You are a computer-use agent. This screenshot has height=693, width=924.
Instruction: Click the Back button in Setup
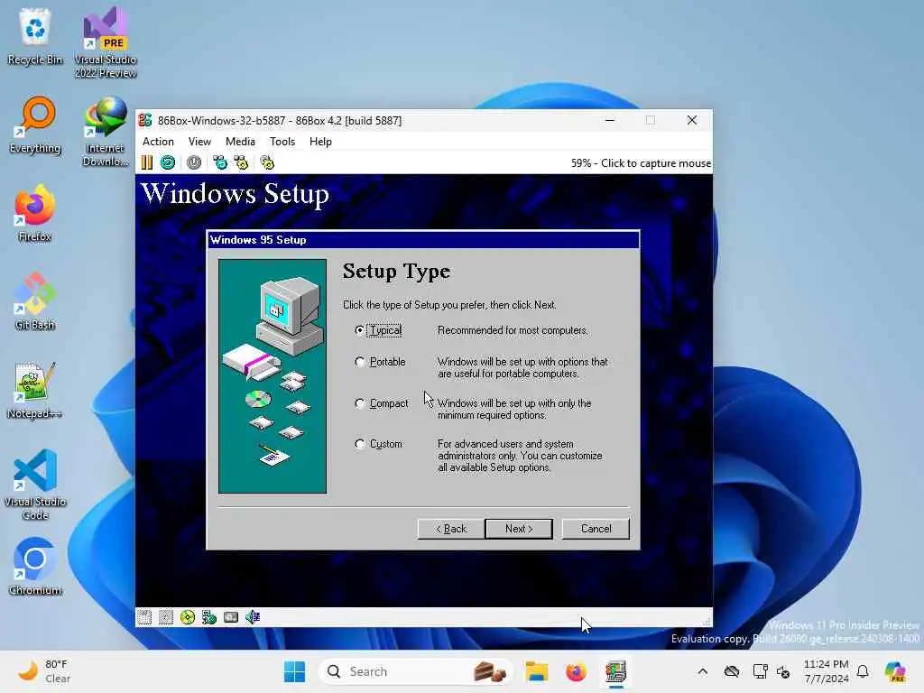(451, 529)
